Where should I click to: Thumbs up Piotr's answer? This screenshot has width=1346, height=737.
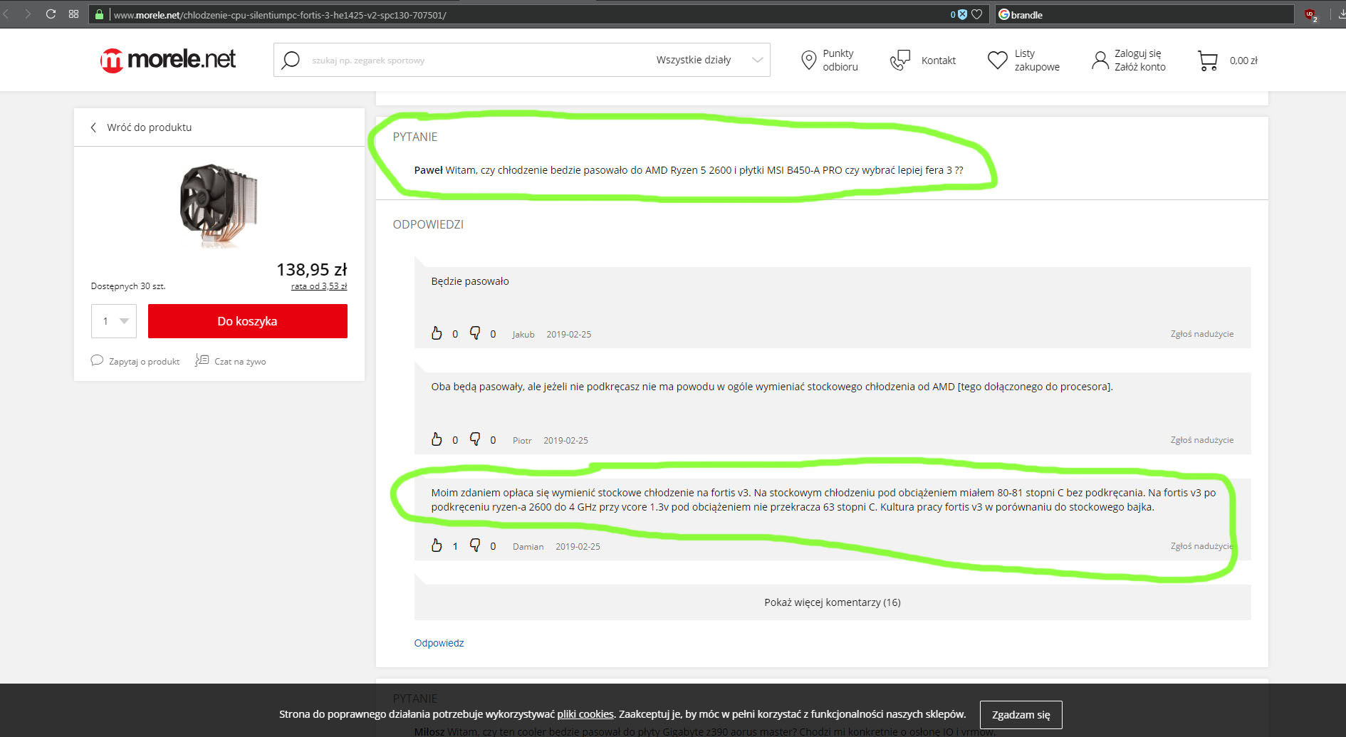[x=437, y=439]
